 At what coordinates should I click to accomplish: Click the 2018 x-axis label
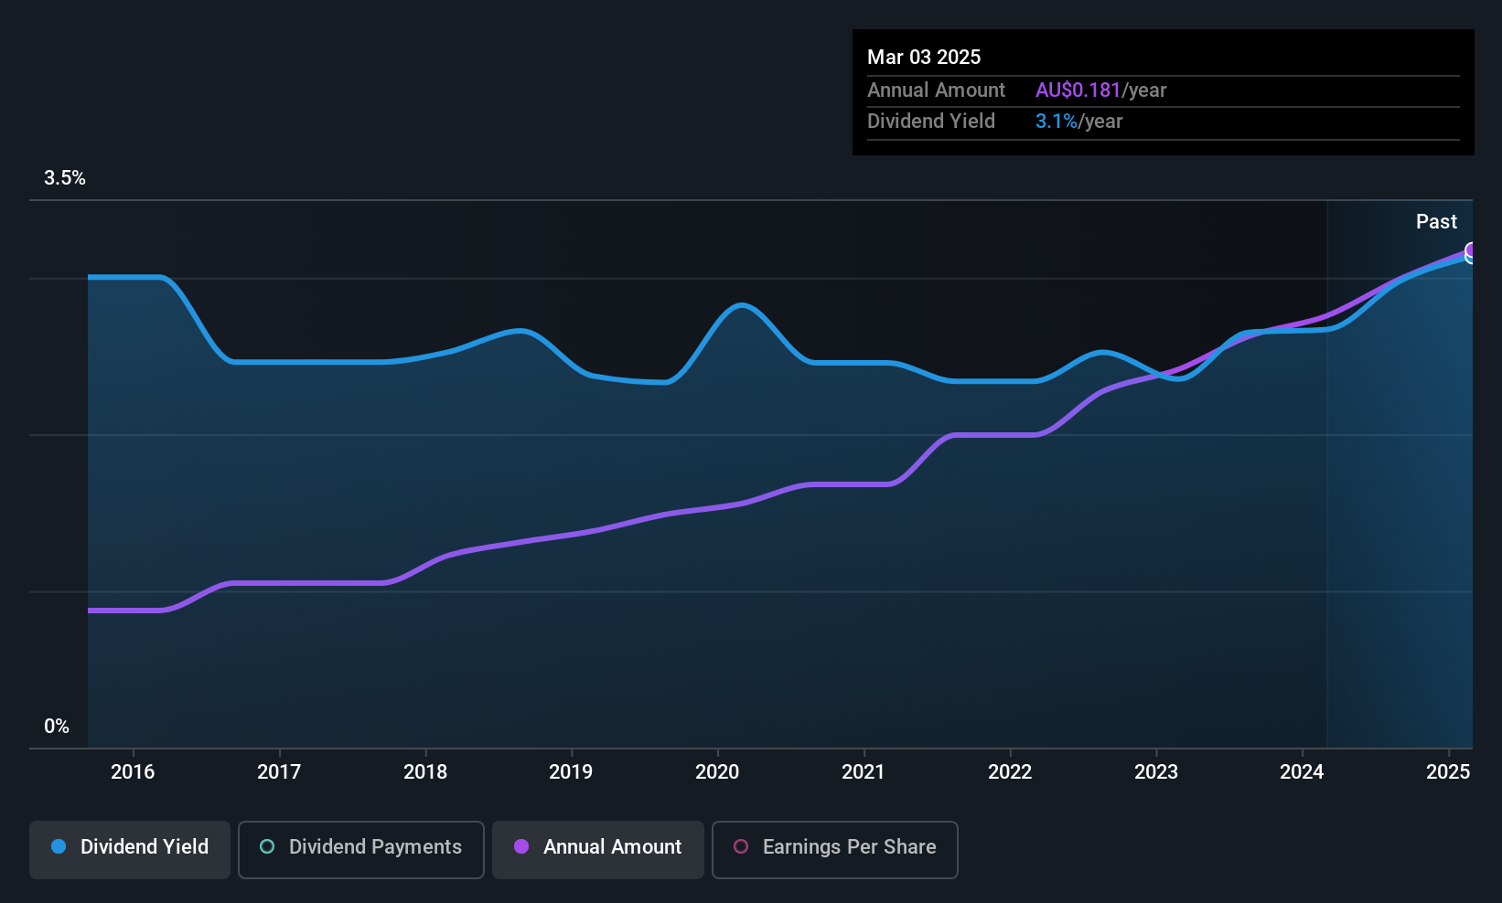click(x=425, y=772)
